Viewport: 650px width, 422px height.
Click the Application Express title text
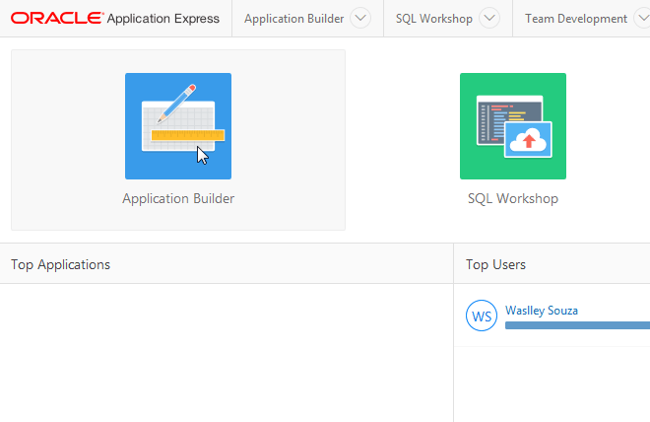[x=162, y=19]
